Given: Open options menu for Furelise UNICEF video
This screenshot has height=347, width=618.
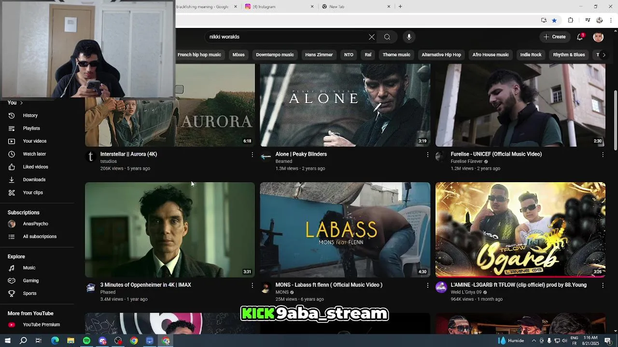Looking at the screenshot, I should 603,155.
